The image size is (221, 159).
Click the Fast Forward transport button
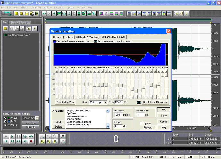(x=18, y=141)
